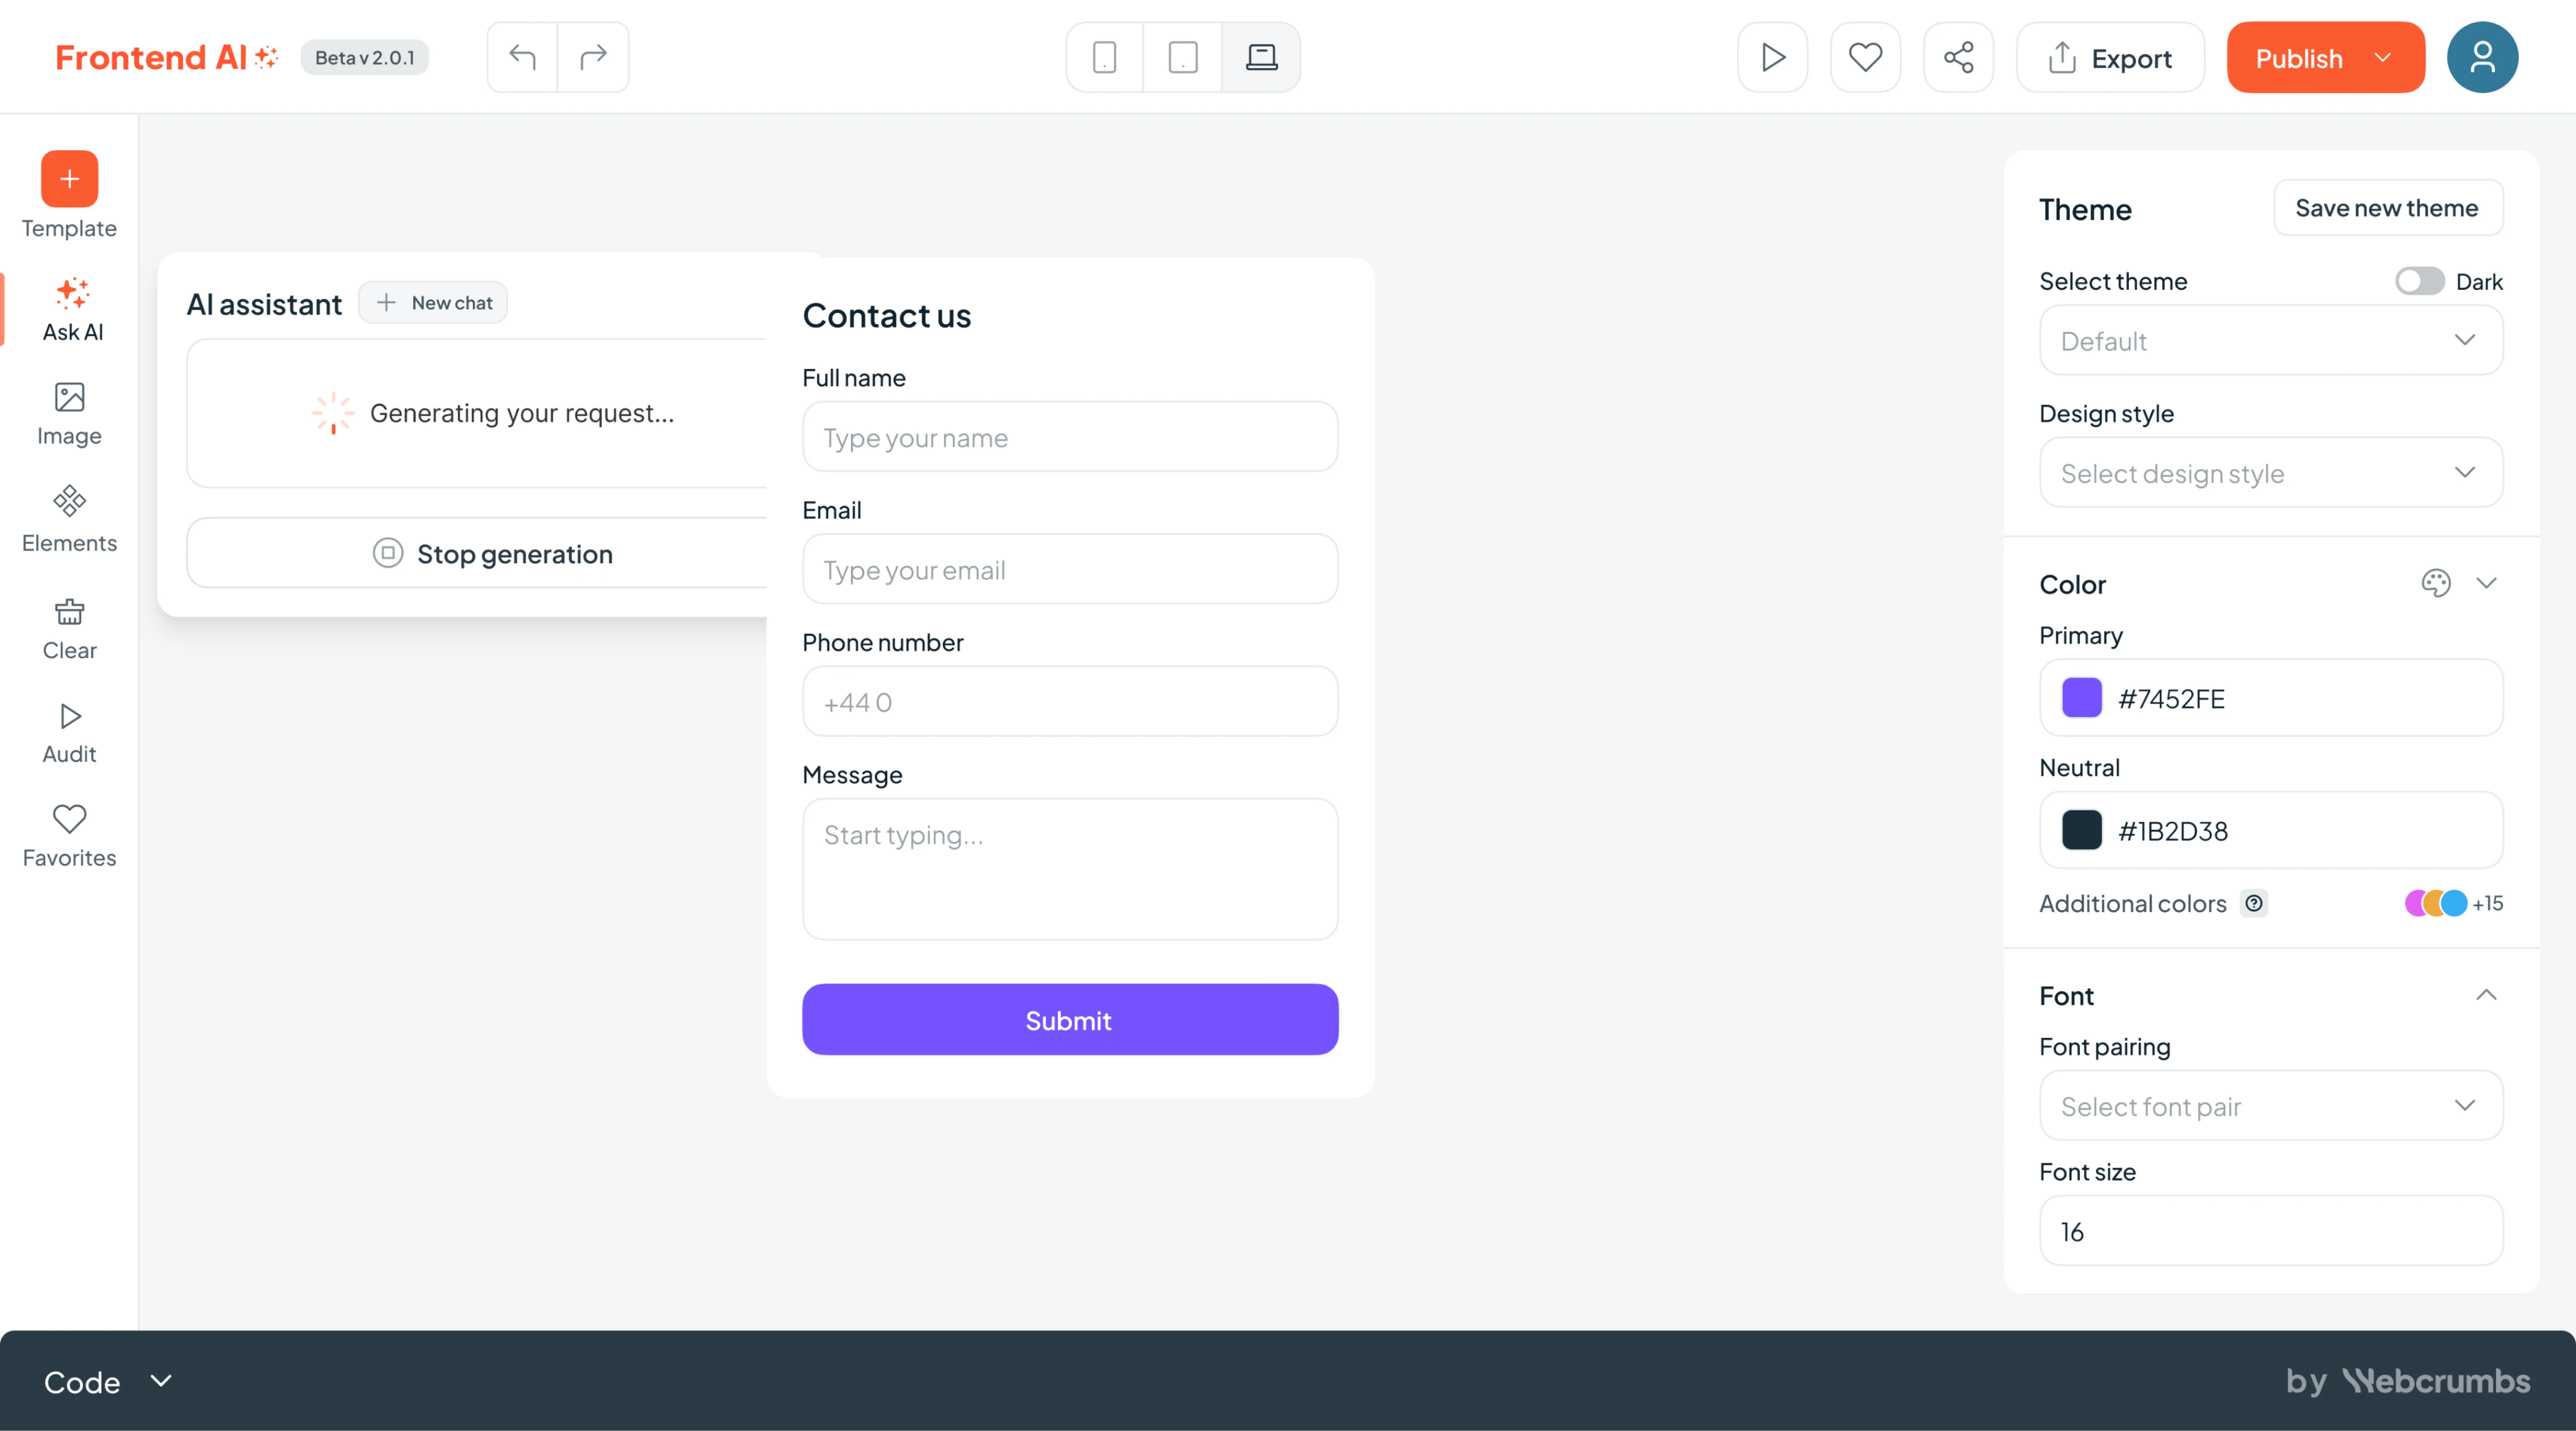
Task: Open the Image panel from sidebar
Action: [x=69, y=413]
